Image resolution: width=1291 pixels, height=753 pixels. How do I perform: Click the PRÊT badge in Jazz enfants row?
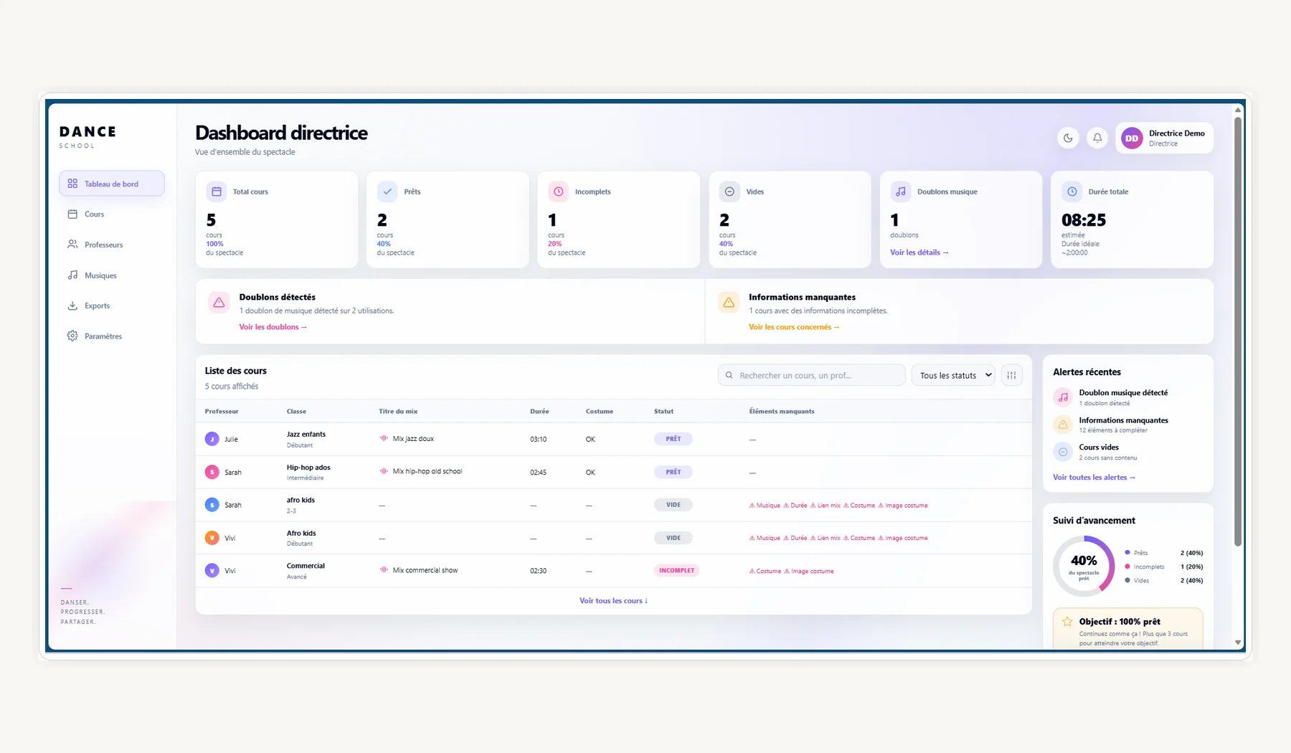(x=673, y=439)
